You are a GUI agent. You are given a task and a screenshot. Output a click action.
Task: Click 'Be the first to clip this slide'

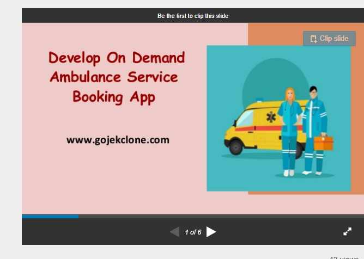[193, 16]
